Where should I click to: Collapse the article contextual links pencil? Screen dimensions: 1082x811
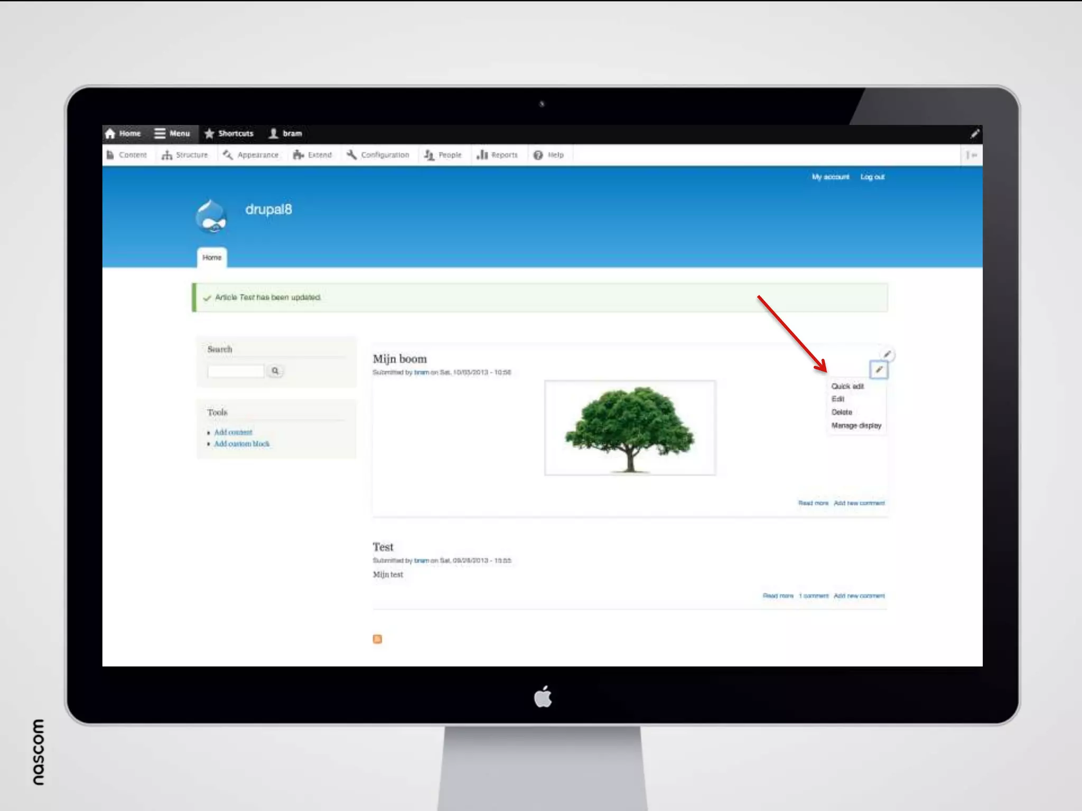[x=878, y=370]
